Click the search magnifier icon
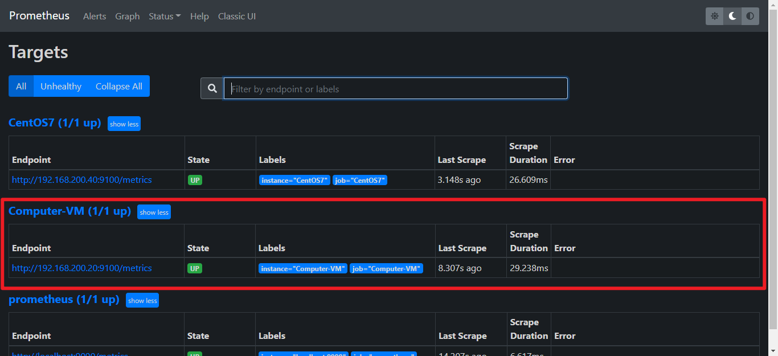778x356 pixels. (x=212, y=88)
